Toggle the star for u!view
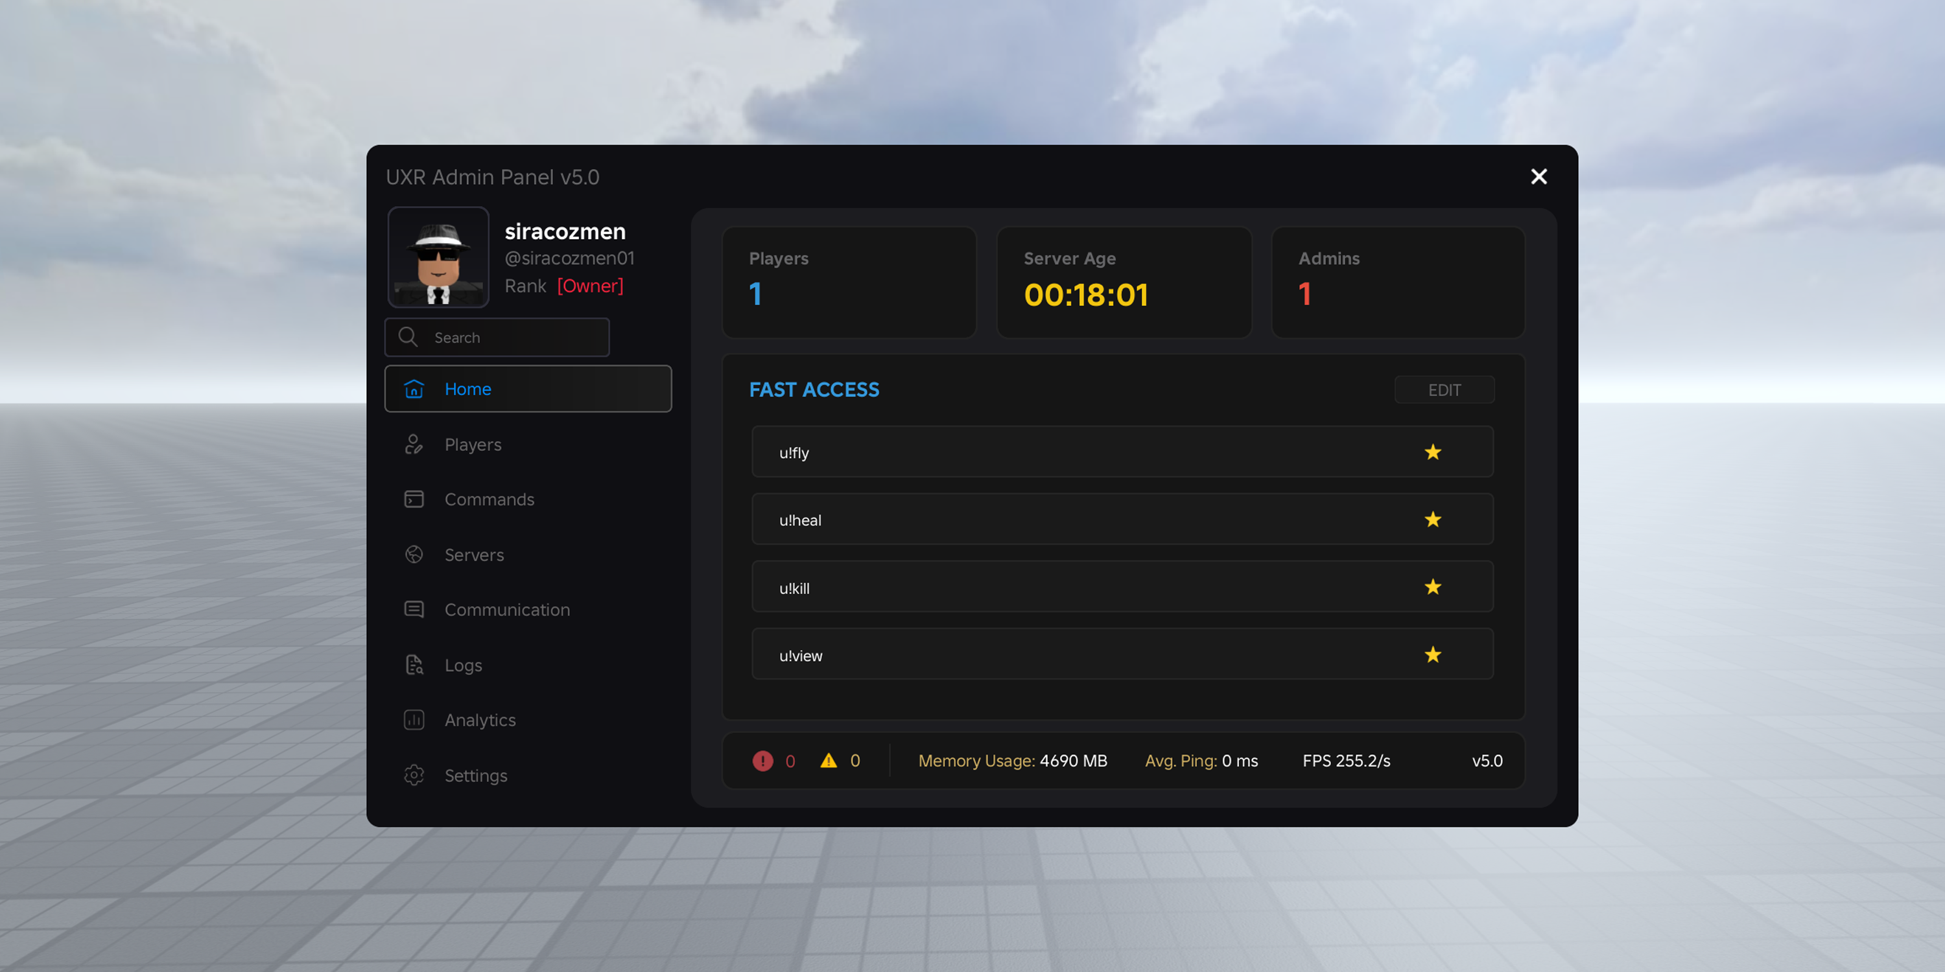 point(1432,654)
